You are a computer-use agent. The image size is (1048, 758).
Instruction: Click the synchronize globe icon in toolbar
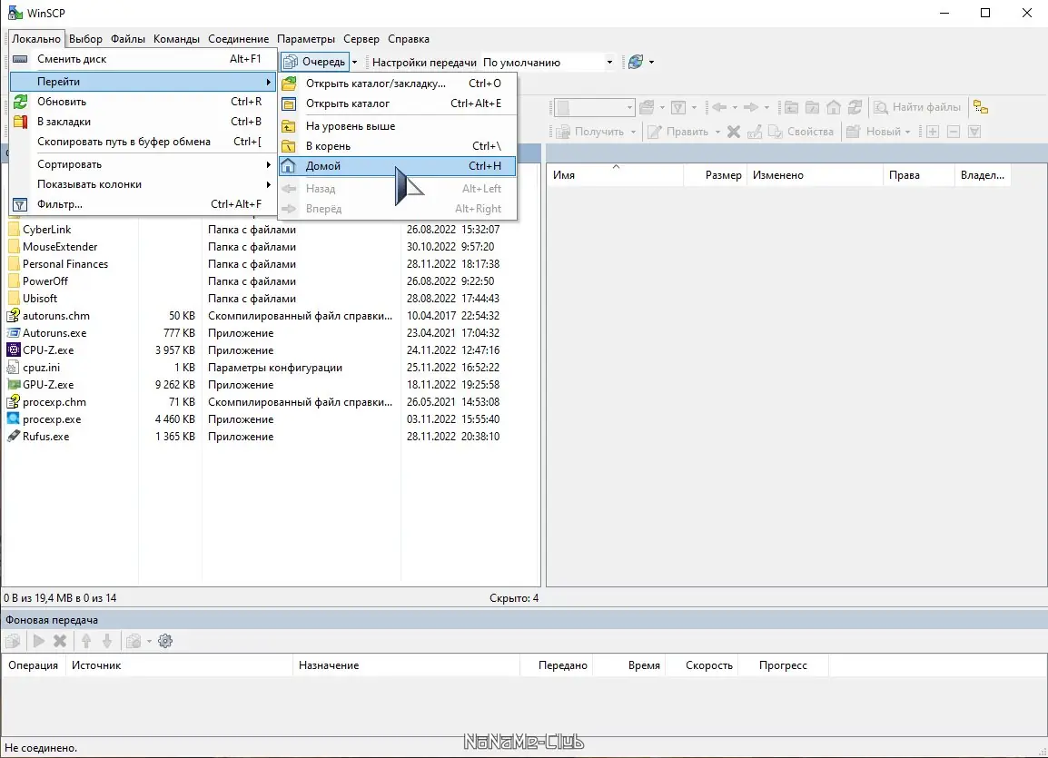636,62
